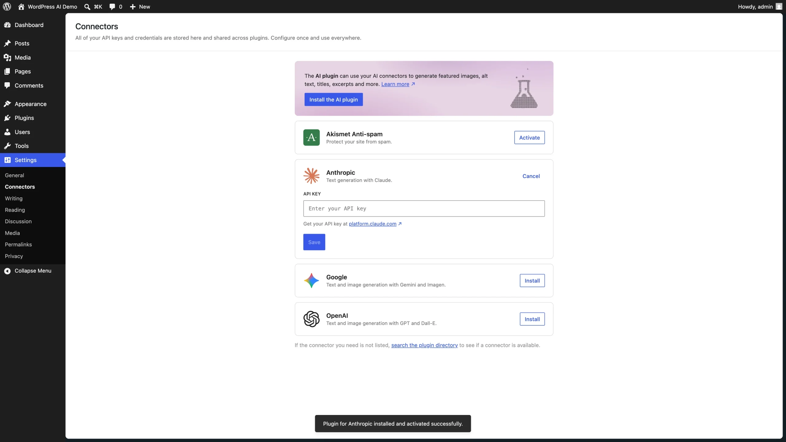The height and width of the screenshot is (442, 786).
Task: Click the Settings sliders icon
Action: coord(7,160)
